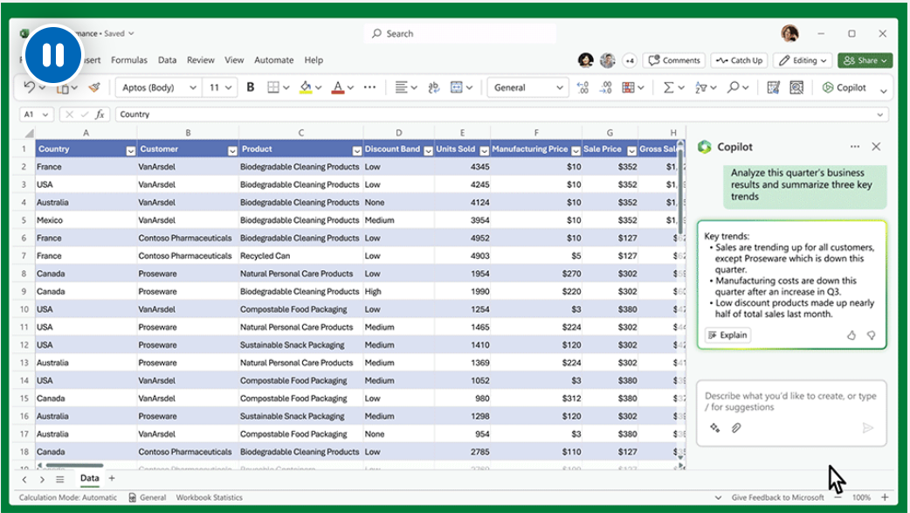
Task: Click the conditional formatting icon
Action: click(x=628, y=87)
